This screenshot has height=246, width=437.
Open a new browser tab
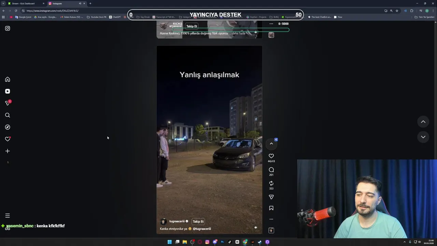pyautogui.click(x=90, y=3)
